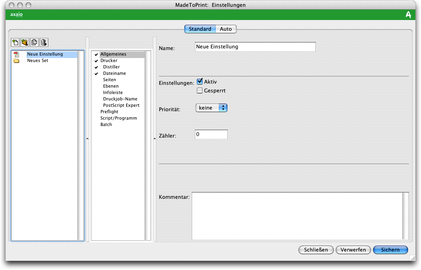This screenshot has width=421, height=270.
Task: Switch to the Auto tab
Action: (x=226, y=29)
